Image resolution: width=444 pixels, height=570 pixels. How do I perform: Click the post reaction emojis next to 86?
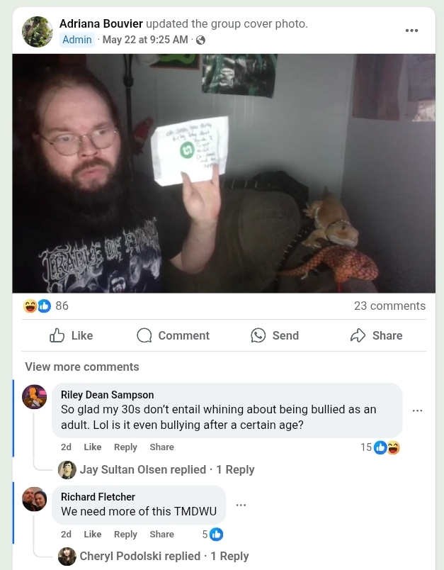[x=37, y=306]
